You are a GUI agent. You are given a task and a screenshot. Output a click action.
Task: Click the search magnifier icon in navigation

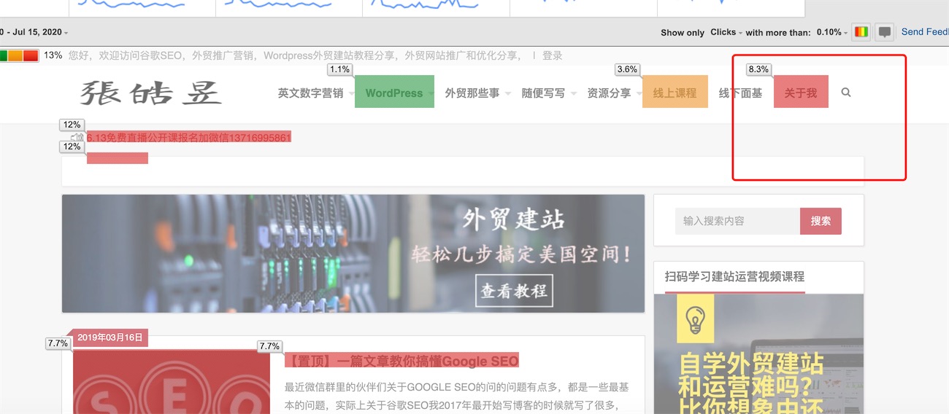846,93
